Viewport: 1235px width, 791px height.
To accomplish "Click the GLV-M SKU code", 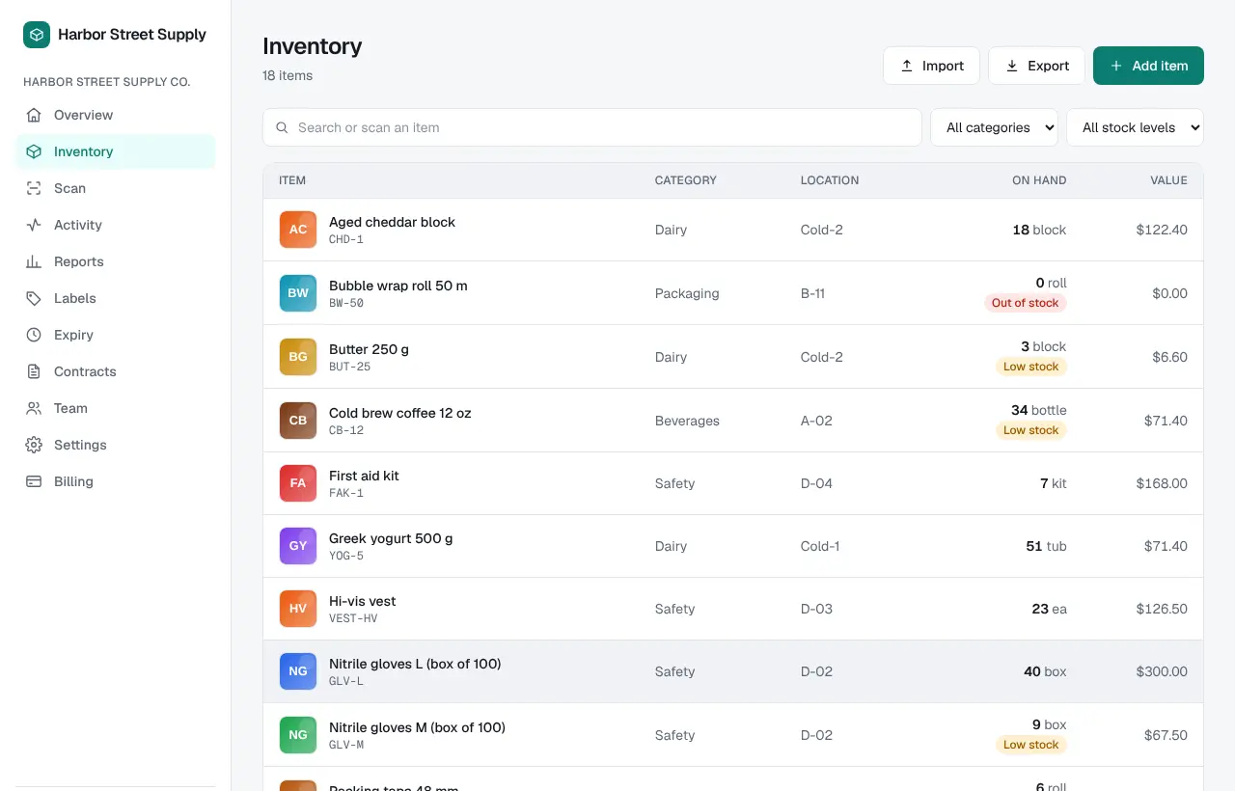I will [x=346, y=745].
